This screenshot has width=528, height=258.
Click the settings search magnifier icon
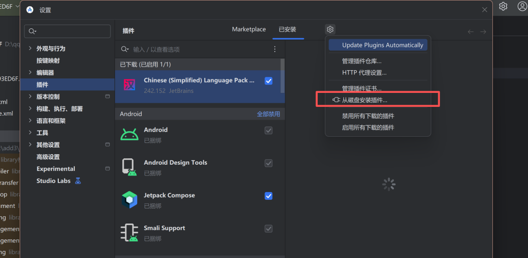[32, 31]
